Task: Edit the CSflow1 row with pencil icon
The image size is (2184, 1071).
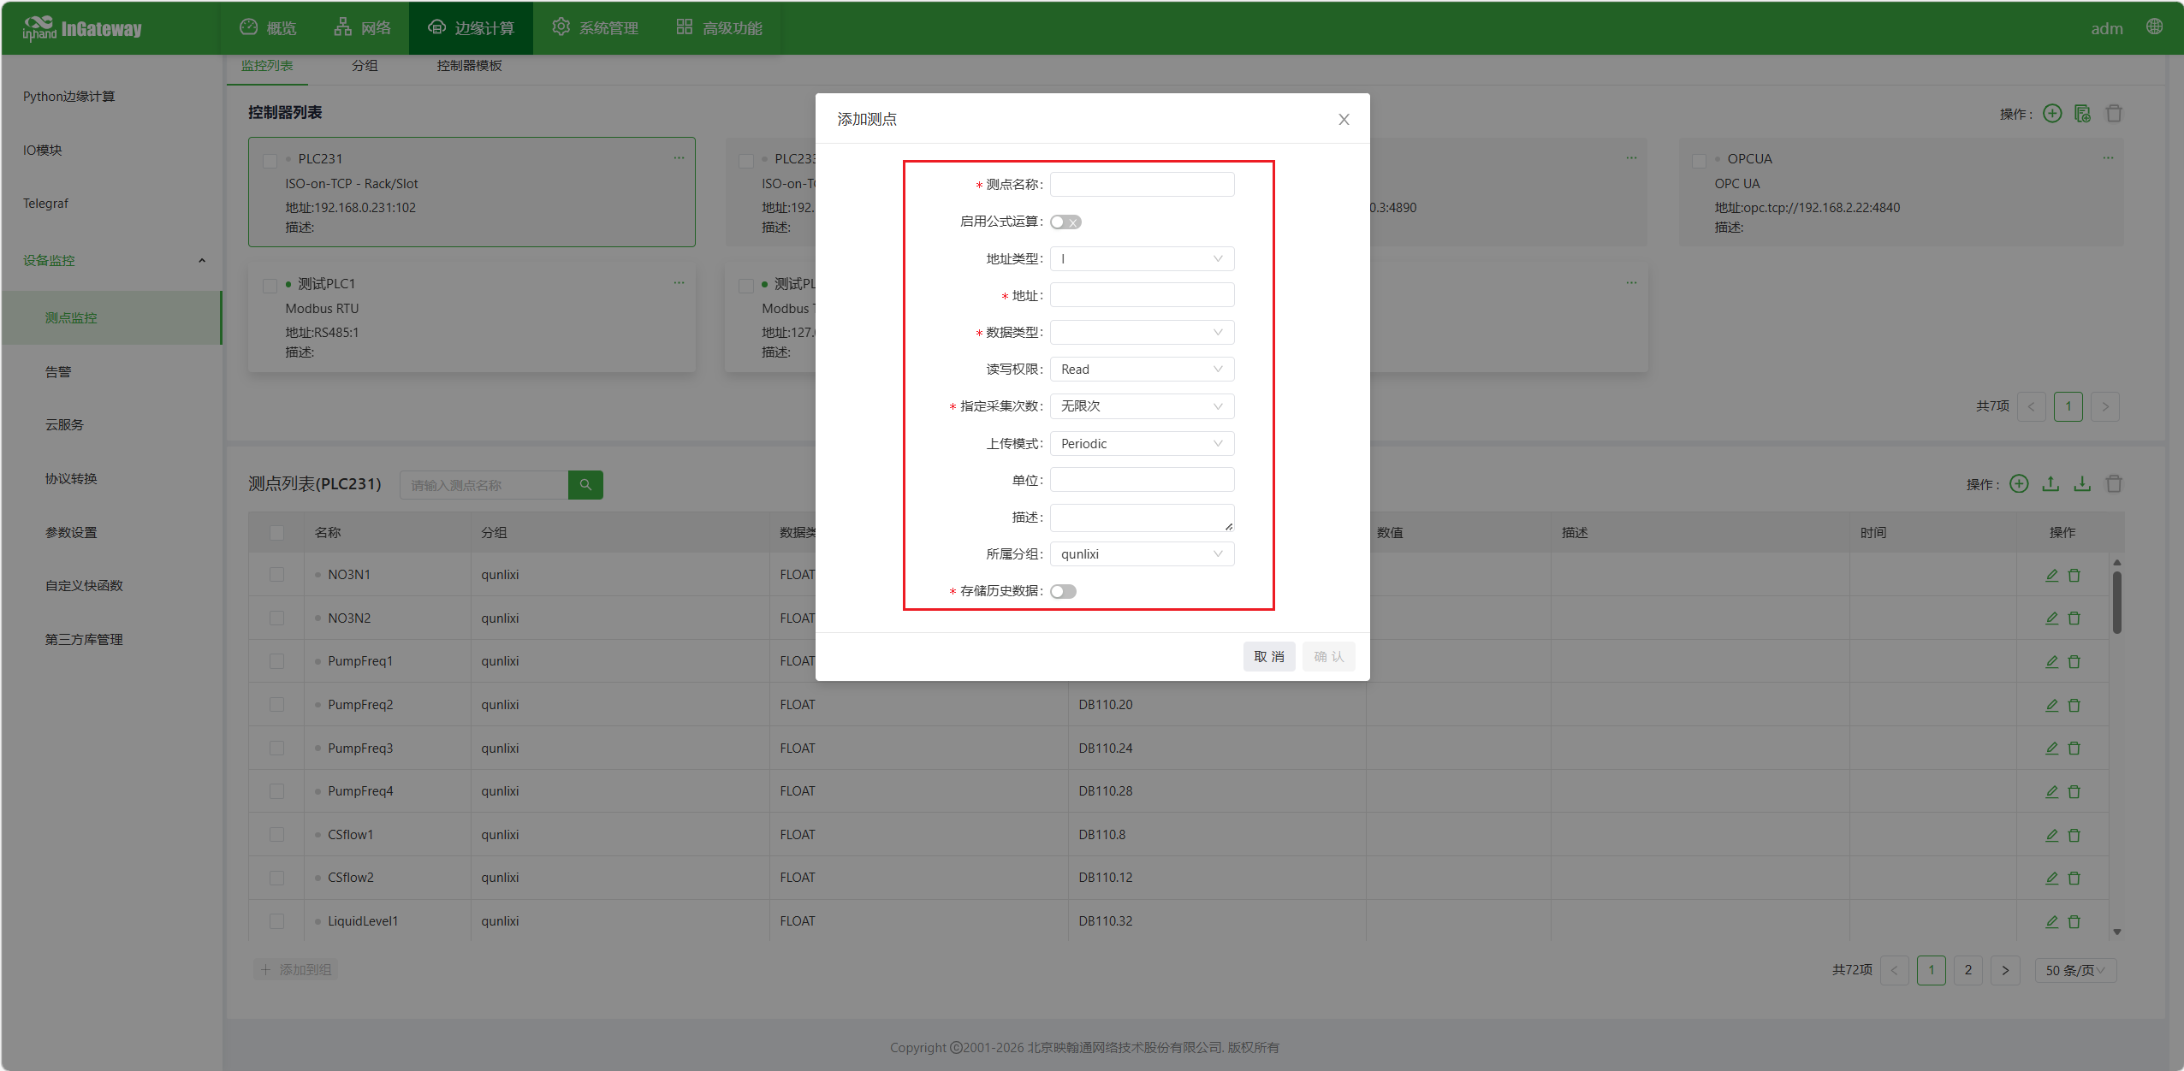Action: click(2051, 835)
